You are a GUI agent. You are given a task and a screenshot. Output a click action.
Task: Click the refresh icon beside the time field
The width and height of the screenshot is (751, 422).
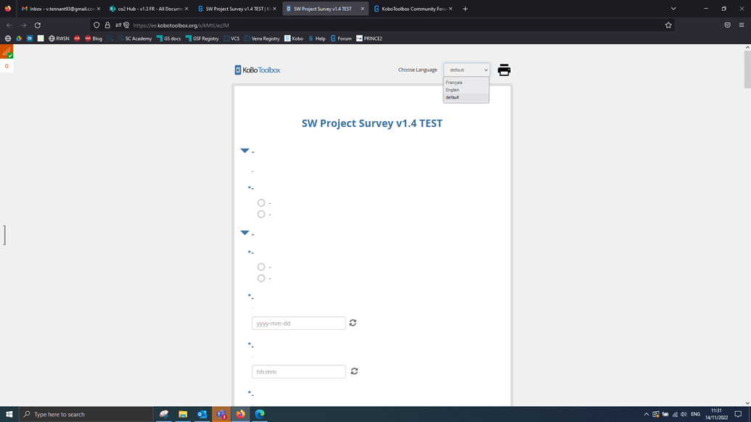pyautogui.click(x=354, y=371)
